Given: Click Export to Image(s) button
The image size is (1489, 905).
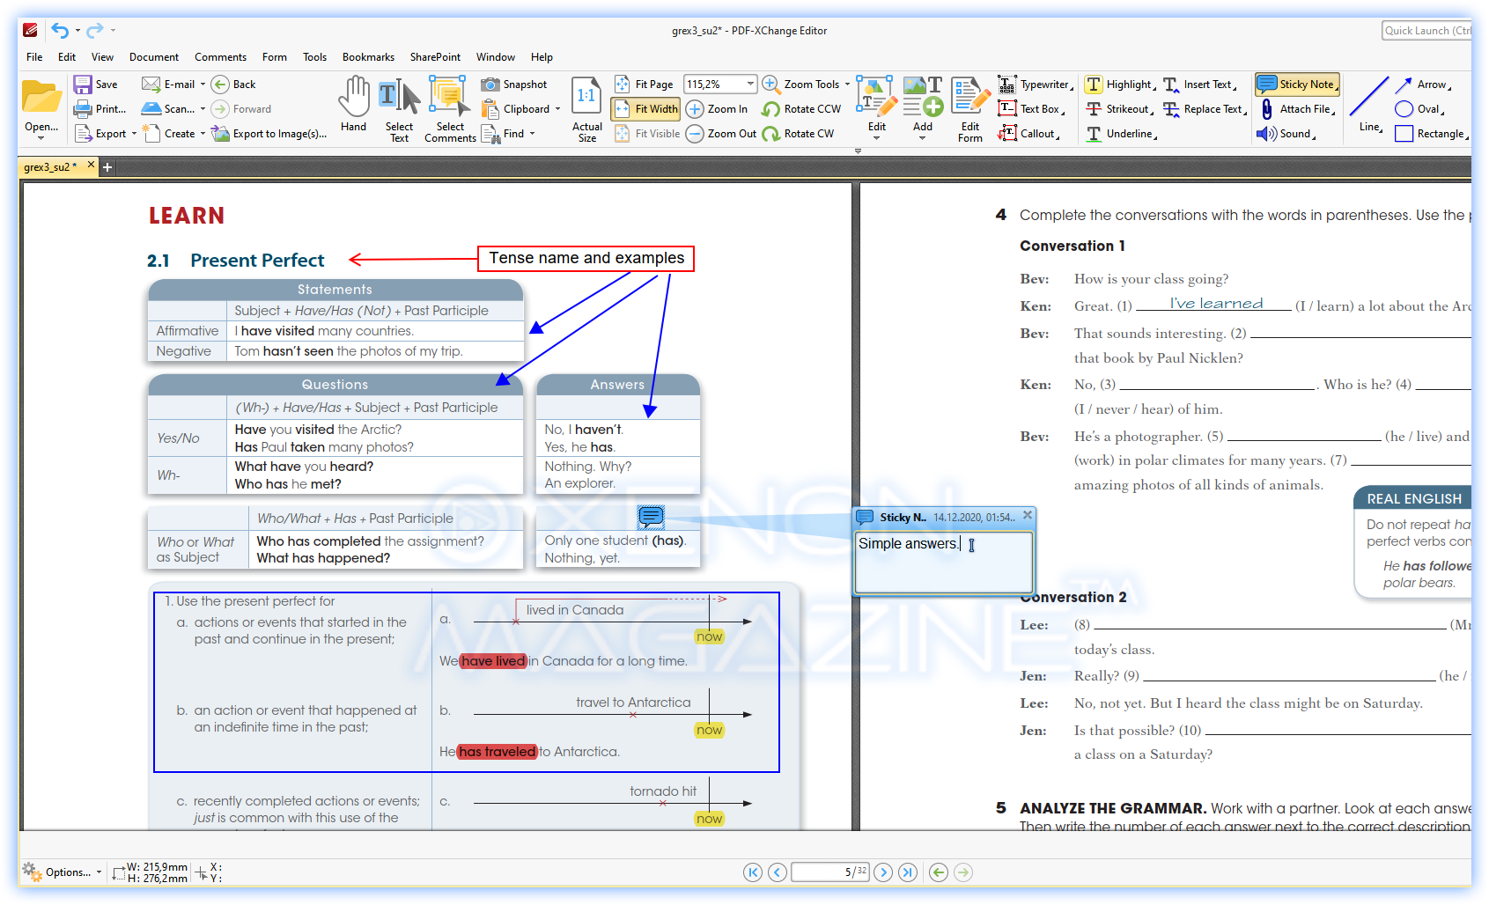Looking at the screenshot, I should pos(269,134).
